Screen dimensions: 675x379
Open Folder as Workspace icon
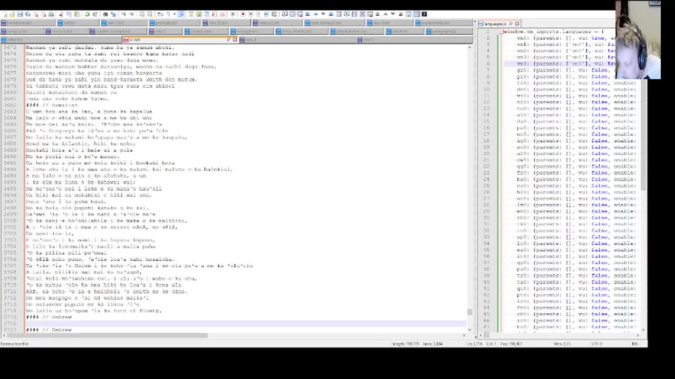tap(223, 14)
